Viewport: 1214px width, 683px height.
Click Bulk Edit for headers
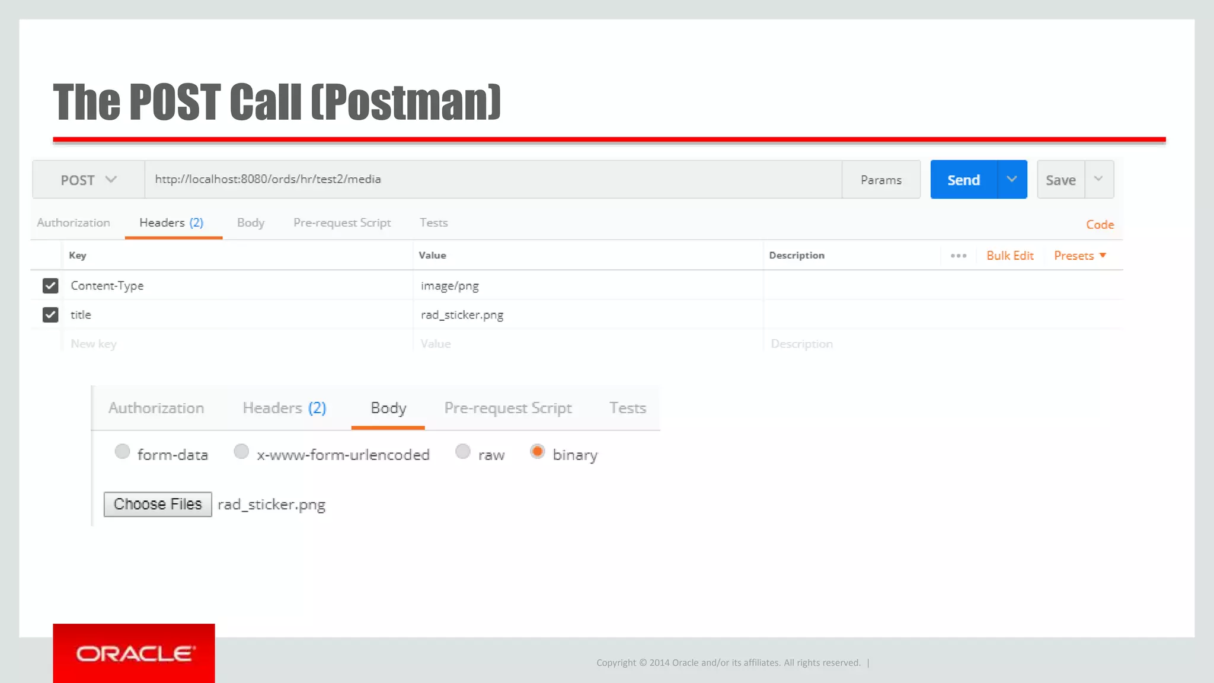(x=1010, y=256)
